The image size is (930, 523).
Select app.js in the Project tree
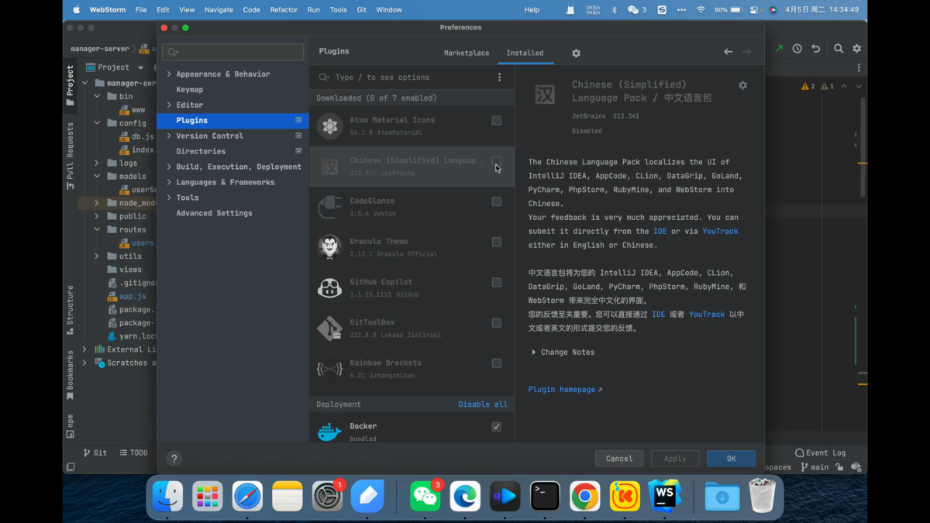132,297
